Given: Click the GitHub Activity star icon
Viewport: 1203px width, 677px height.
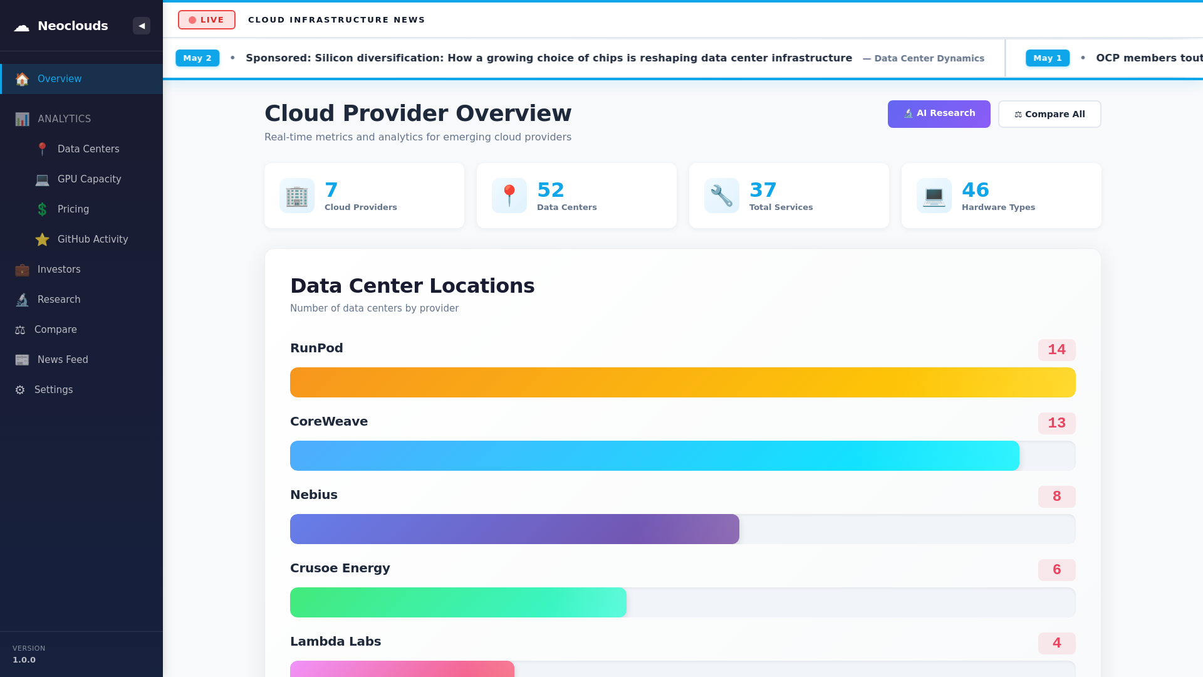Looking at the screenshot, I should (x=42, y=239).
